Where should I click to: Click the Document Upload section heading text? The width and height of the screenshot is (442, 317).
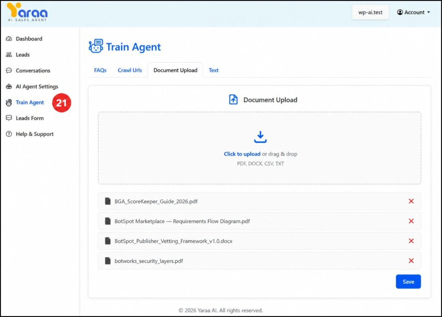(x=270, y=100)
